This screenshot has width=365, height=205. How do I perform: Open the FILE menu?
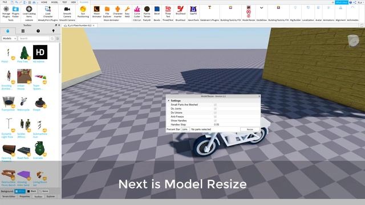[x=5, y=2]
